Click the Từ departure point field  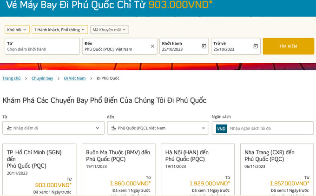(42, 46)
